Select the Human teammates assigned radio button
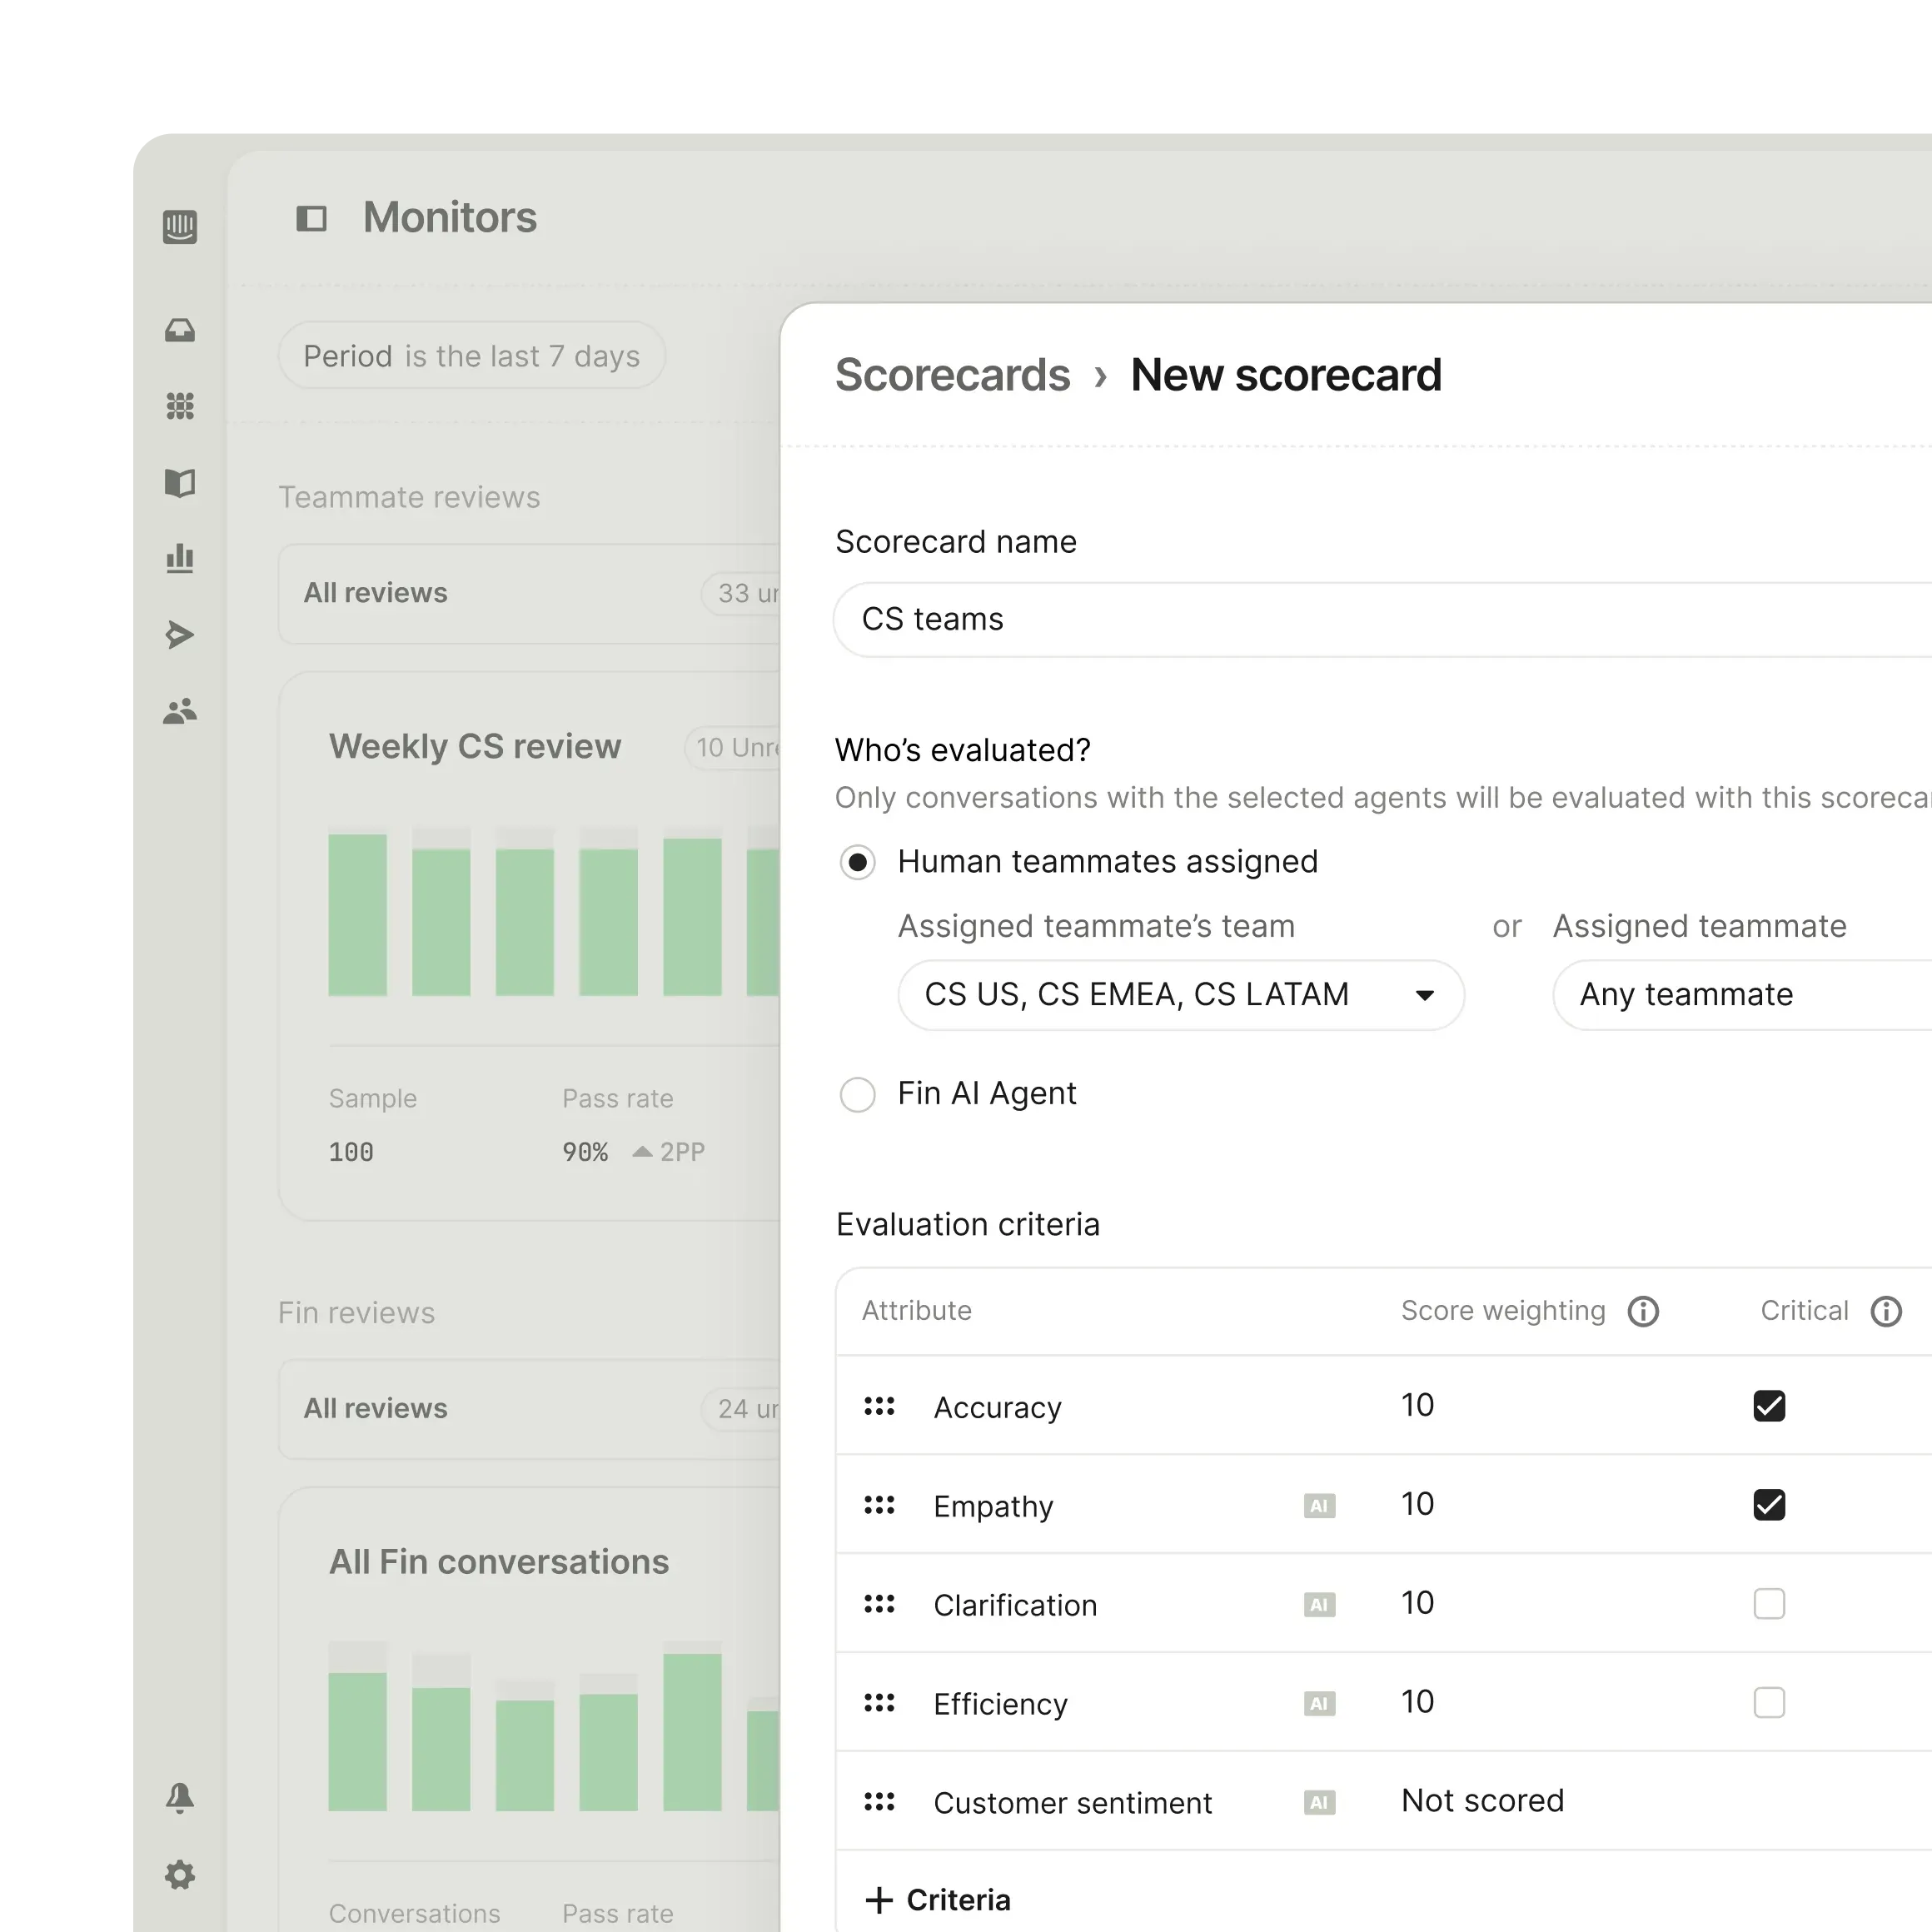The height and width of the screenshot is (1932, 1932). point(857,862)
